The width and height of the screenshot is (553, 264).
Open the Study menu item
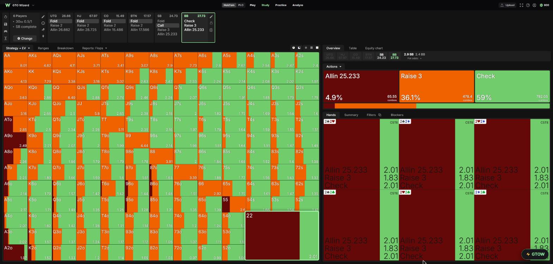(x=265, y=5)
